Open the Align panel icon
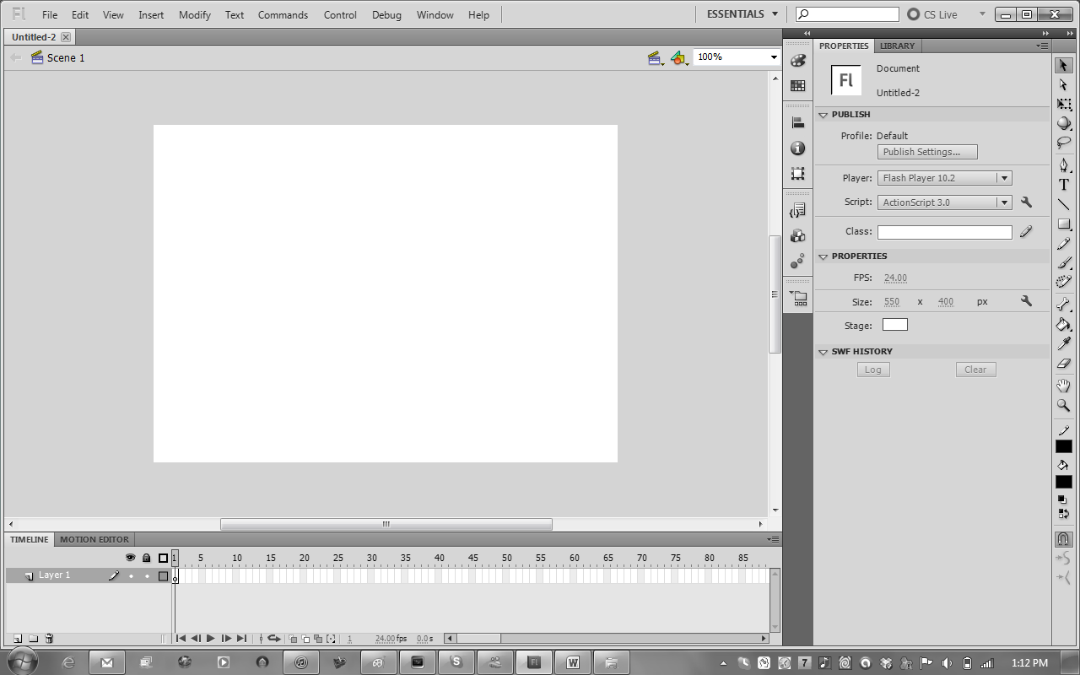1080x675 pixels. click(x=797, y=122)
